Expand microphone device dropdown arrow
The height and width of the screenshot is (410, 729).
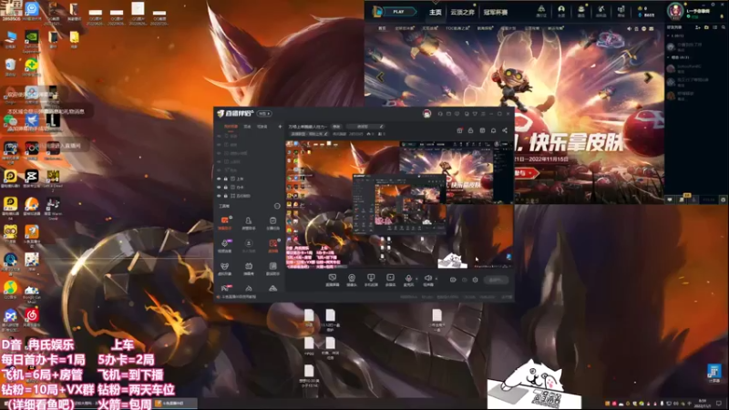coord(416,279)
